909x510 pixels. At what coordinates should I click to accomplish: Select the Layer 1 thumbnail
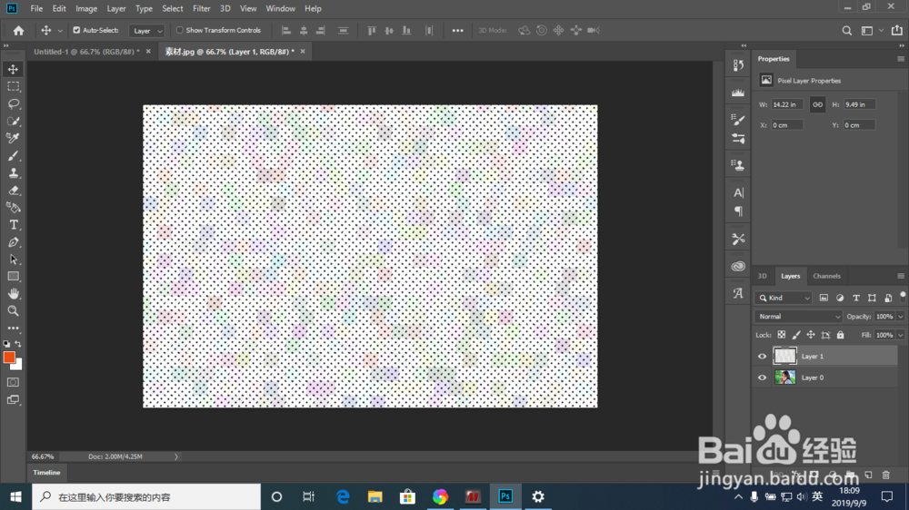[785, 356]
